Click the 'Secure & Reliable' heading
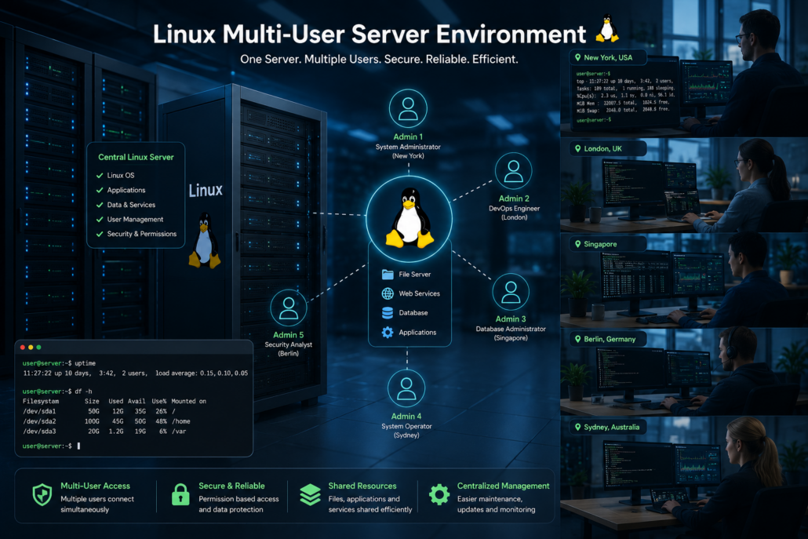 pos(232,486)
